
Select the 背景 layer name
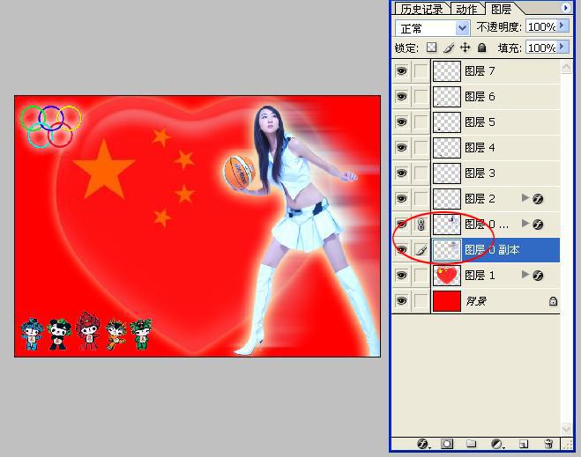click(476, 301)
